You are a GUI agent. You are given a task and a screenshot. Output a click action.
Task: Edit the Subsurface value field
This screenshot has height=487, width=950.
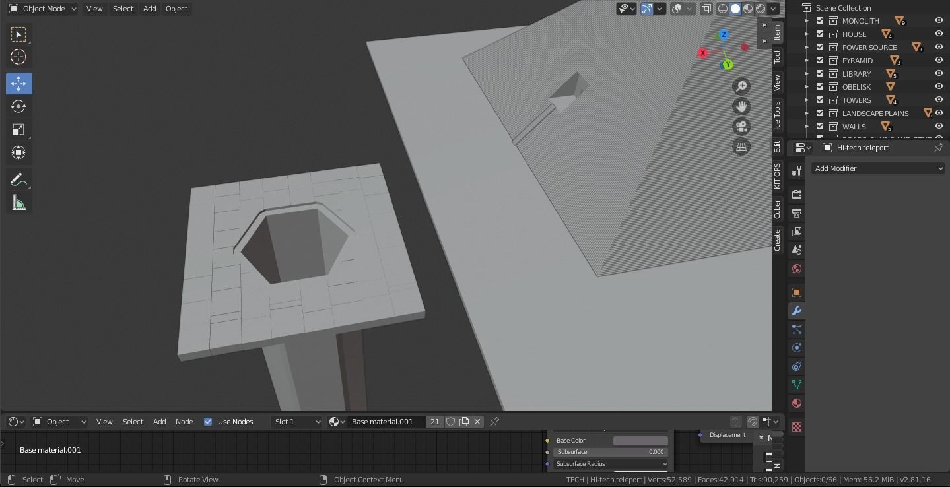click(610, 452)
